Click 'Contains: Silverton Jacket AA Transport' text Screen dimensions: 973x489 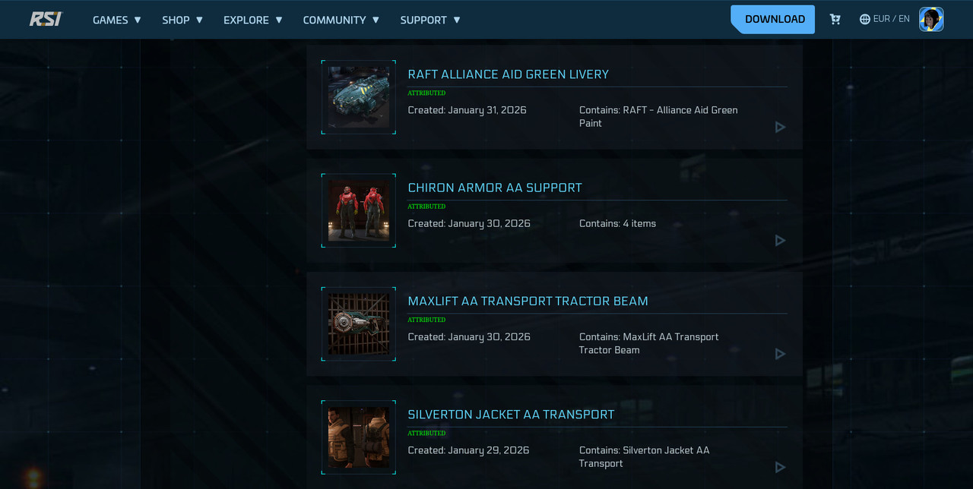click(x=645, y=456)
